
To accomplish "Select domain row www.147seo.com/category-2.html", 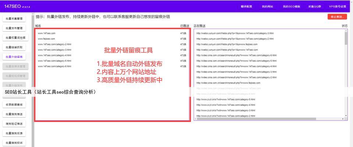I will coord(112,44).
